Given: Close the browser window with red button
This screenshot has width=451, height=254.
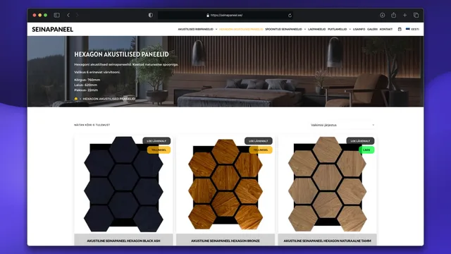Looking at the screenshot, I should tap(35, 16).
